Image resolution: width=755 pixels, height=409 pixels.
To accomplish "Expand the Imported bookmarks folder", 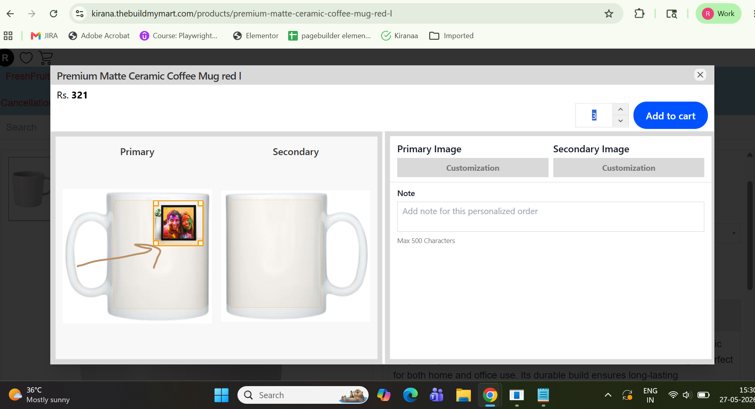I will [x=451, y=36].
